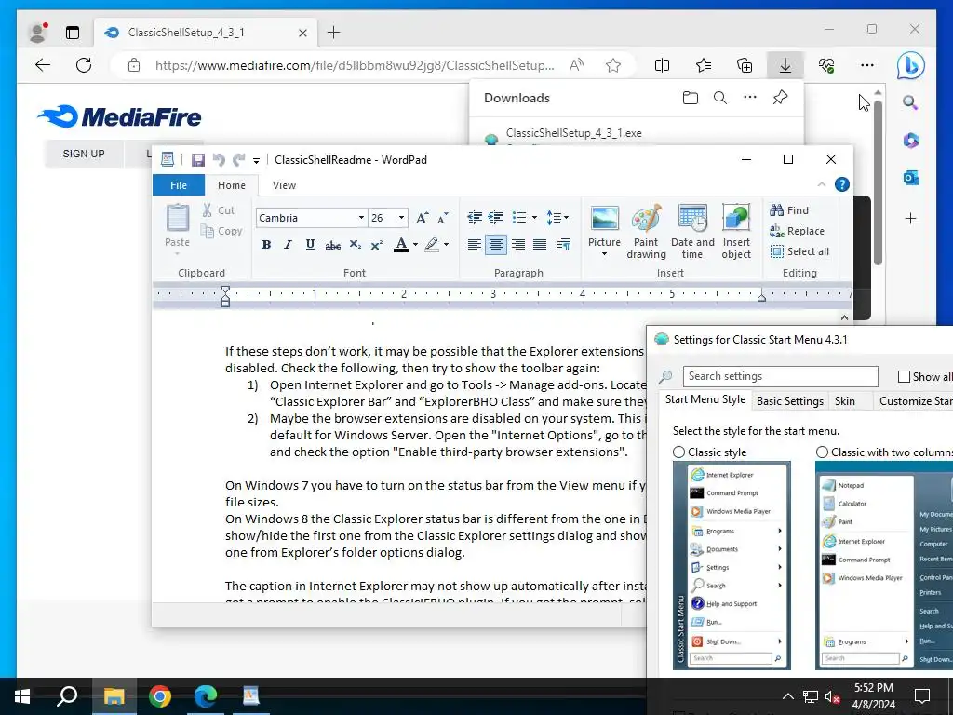This screenshot has width=953, height=715.
Task: Click the Edge address bar URL
Action: point(355,65)
